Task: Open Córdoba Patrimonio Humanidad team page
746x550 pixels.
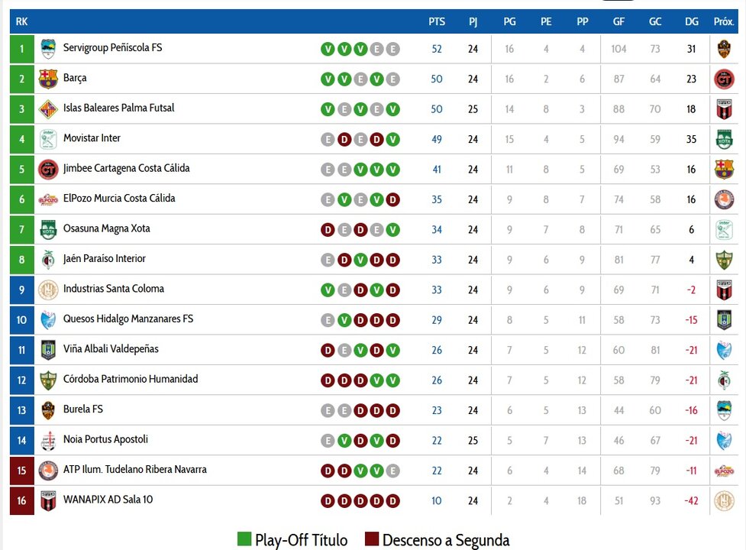Action: coord(131,380)
